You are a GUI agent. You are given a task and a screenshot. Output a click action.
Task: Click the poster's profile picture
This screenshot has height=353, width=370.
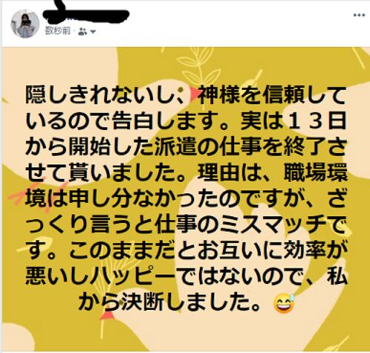pyautogui.click(x=25, y=24)
